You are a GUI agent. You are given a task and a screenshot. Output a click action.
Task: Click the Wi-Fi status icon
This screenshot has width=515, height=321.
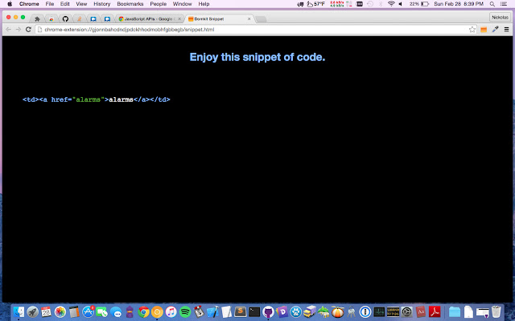pyautogui.click(x=391, y=4)
